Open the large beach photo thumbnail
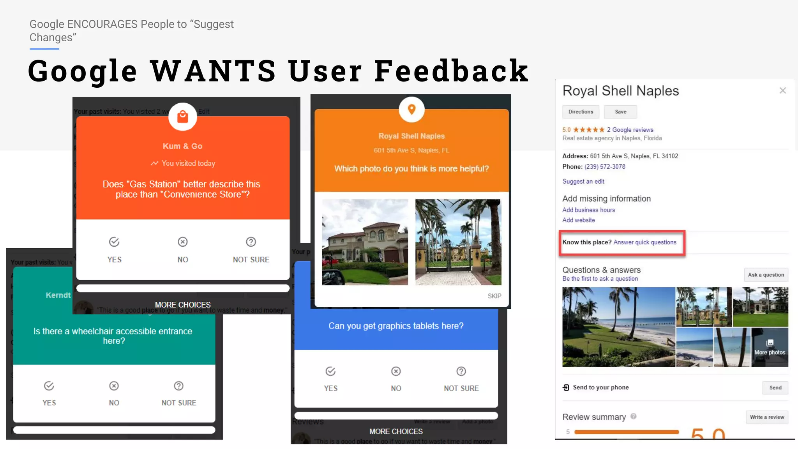Screen dimensions: 798x449 click(x=619, y=327)
